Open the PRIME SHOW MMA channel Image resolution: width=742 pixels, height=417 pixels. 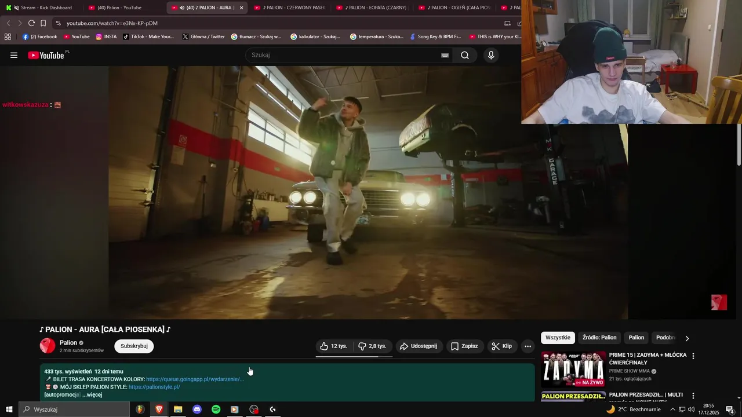coord(629,371)
